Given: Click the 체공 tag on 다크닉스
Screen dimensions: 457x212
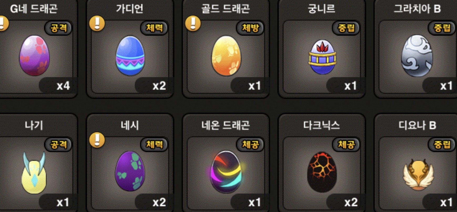Looking at the screenshot, I should tap(346, 144).
